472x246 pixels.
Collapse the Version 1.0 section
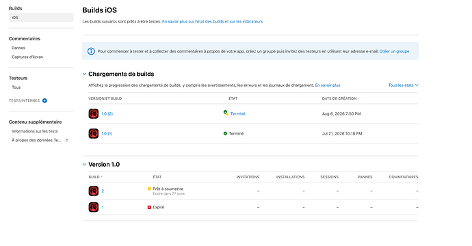tap(84, 165)
